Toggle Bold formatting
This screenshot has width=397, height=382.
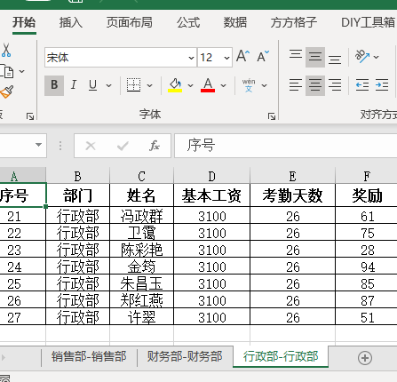(x=54, y=85)
